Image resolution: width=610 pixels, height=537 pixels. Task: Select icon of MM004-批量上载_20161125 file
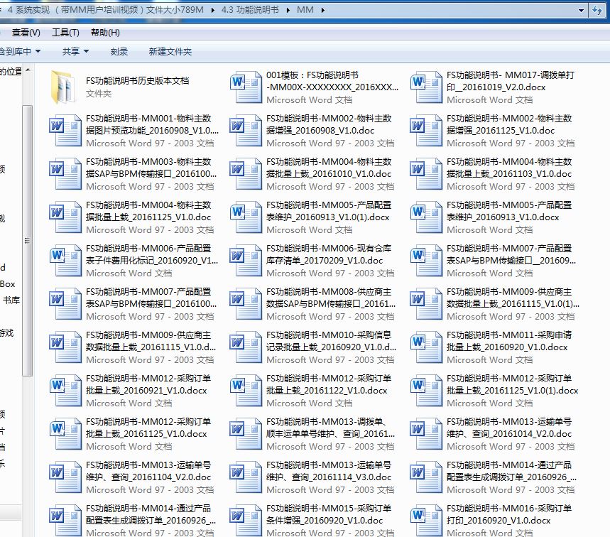(x=65, y=217)
